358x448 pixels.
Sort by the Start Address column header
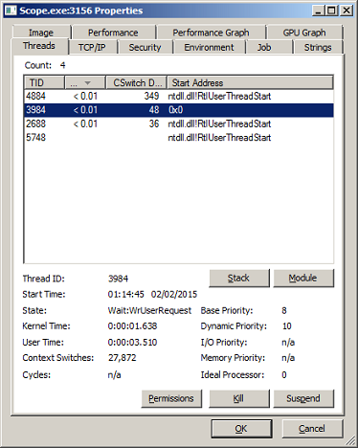click(x=250, y=82)
